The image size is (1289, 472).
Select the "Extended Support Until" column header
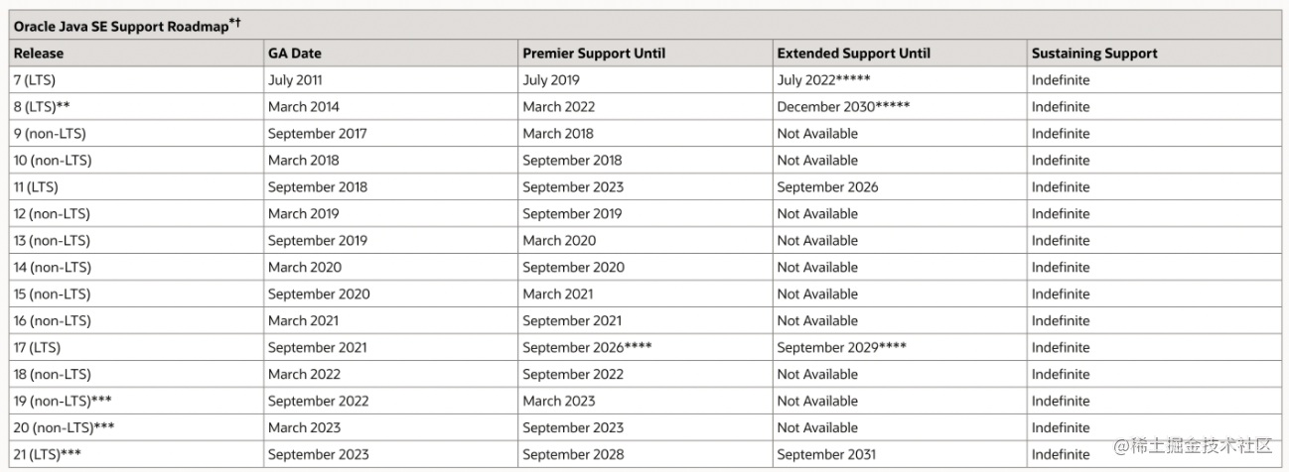854,54
